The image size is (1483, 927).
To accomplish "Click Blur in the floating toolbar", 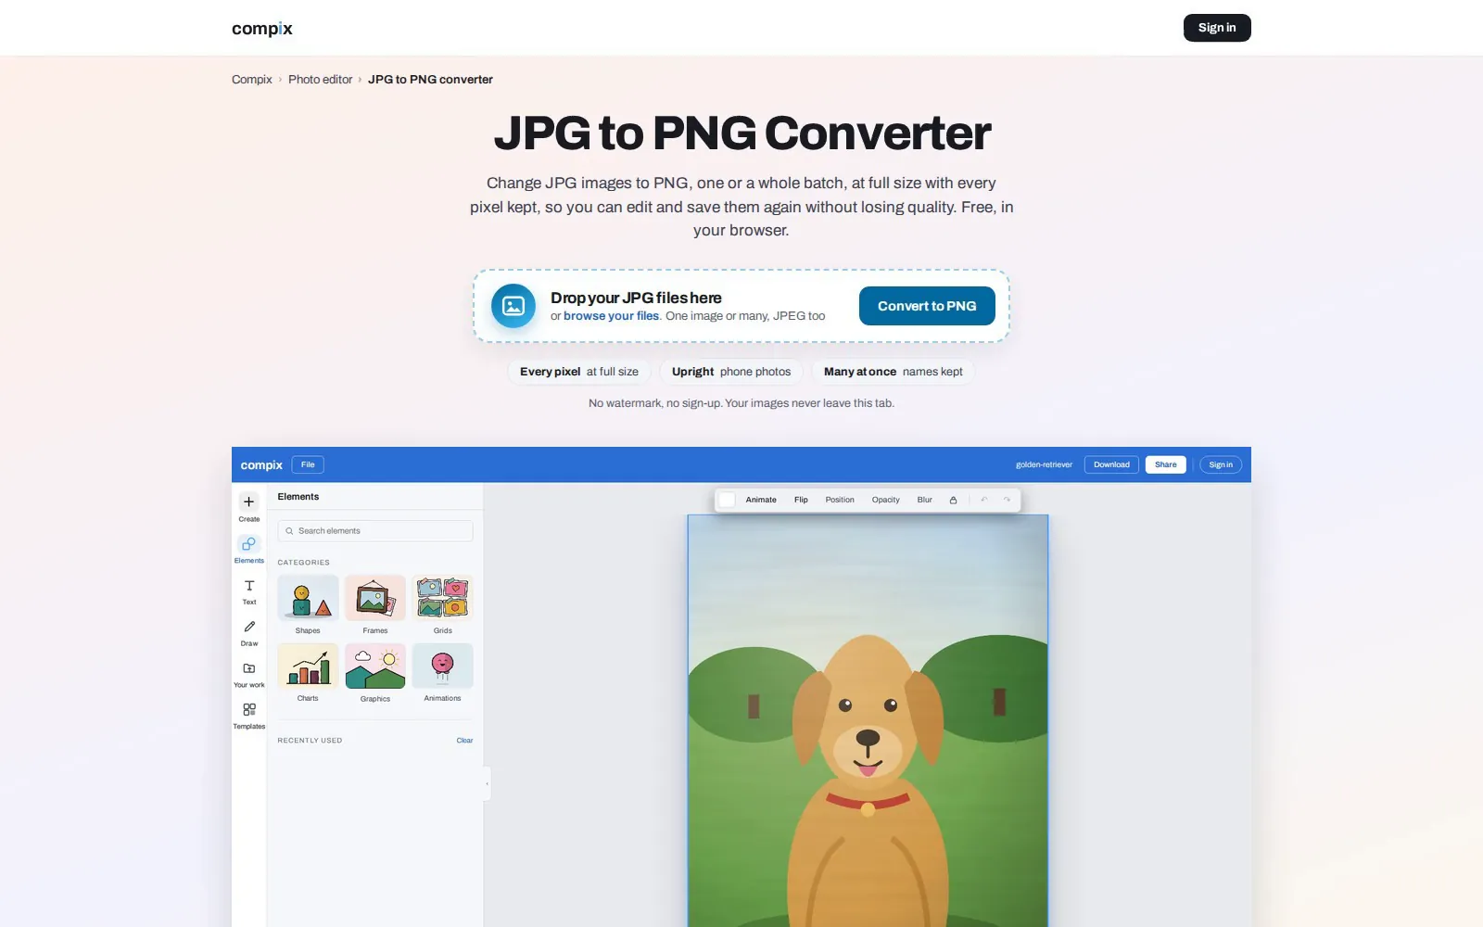I will [x=925, y=500].
